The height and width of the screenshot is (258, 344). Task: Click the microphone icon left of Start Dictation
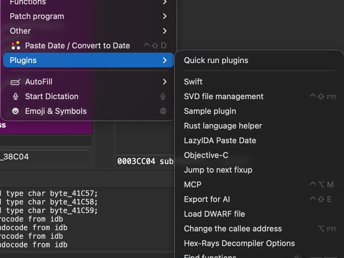[15, 96]
